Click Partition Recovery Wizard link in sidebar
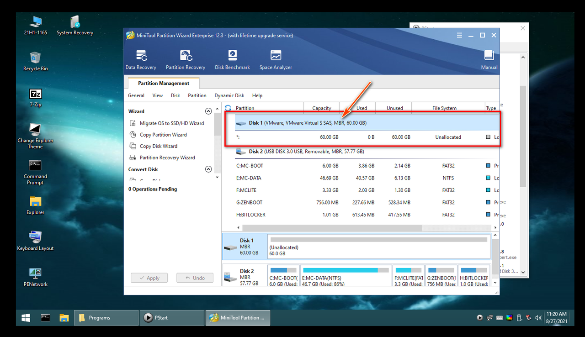The width and height of the screenshot is (585, 337). pos(167,158)
